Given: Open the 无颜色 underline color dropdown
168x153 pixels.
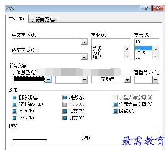Looking at the screenshot, I should click(127, 80).
